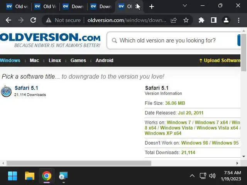The width and height of the screenshot is (247, 185).
Task: Click the horizontal scrollbar right arrow
Action: point(237,163)
